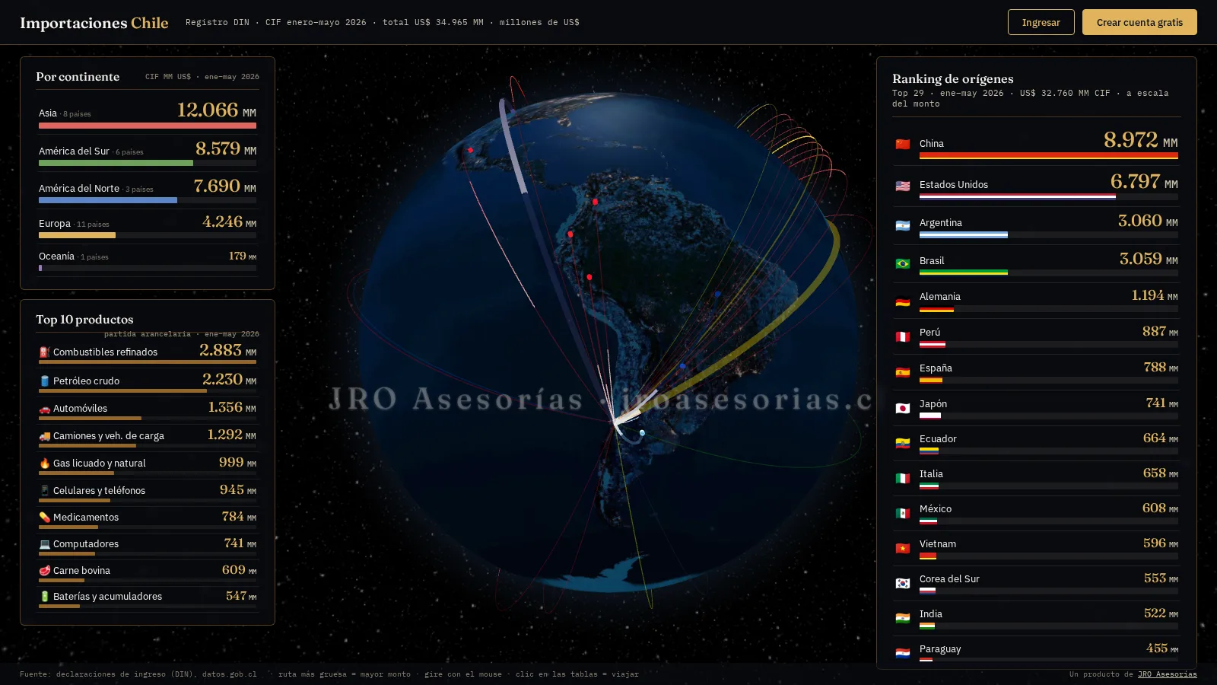Click the phone icon for Celulares y teléfonos
This screenshot has width=1217, height=685.
[44, 491]
